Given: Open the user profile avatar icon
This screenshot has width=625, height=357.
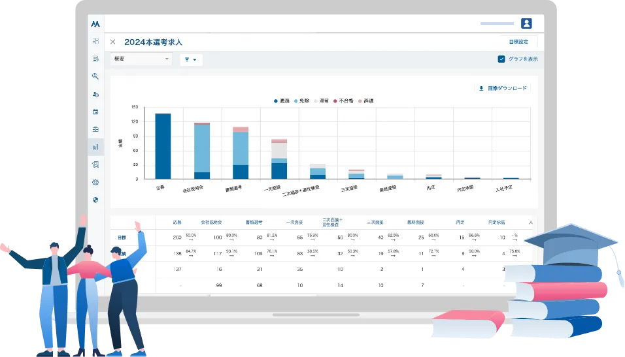Looking at the screenshot, I should pos(526,23).
